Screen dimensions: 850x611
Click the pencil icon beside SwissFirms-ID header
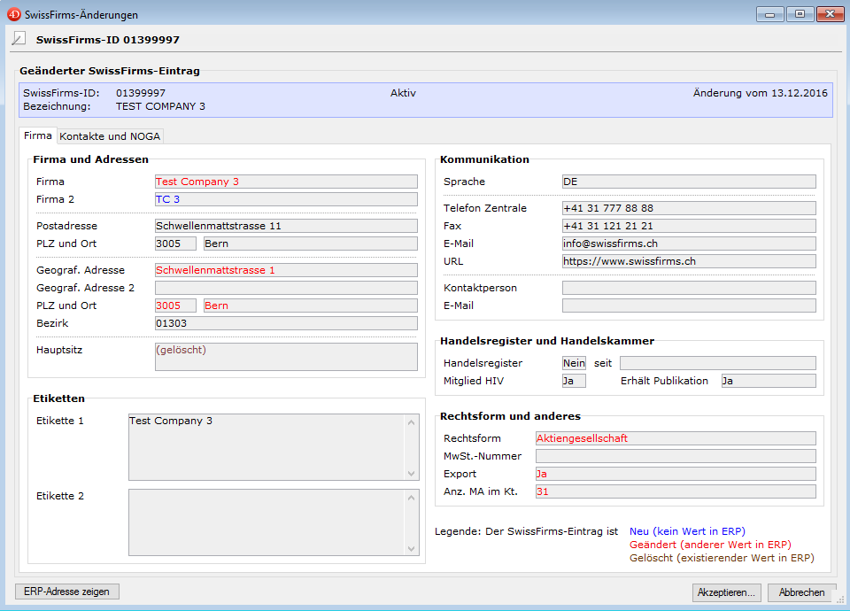(19, 39)
